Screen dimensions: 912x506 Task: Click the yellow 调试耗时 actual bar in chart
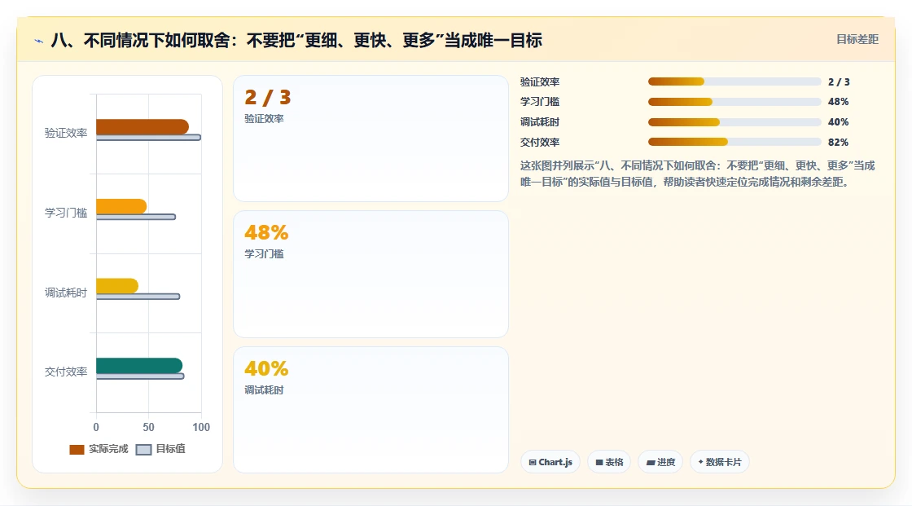[x=117, y=286]
